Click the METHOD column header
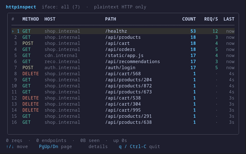Screen dimensions: 246x154 tap(31, 19)
